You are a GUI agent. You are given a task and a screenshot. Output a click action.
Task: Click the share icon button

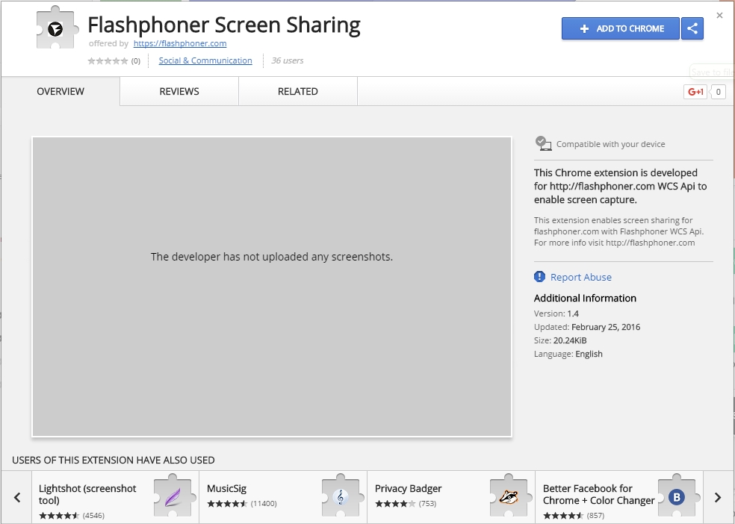(692, 28)
